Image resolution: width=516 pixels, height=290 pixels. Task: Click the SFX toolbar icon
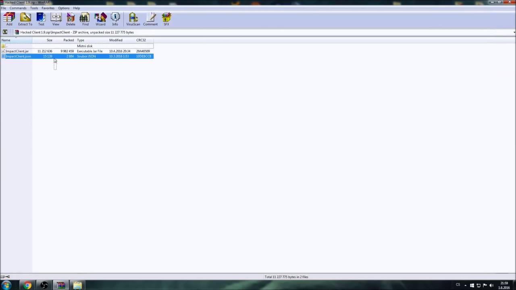point(166,19)
